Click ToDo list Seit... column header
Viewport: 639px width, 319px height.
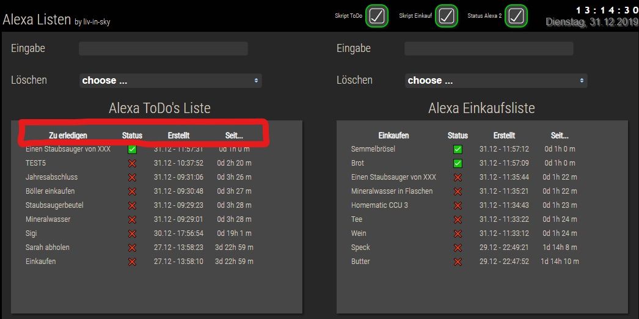click(x=234, y=135)
